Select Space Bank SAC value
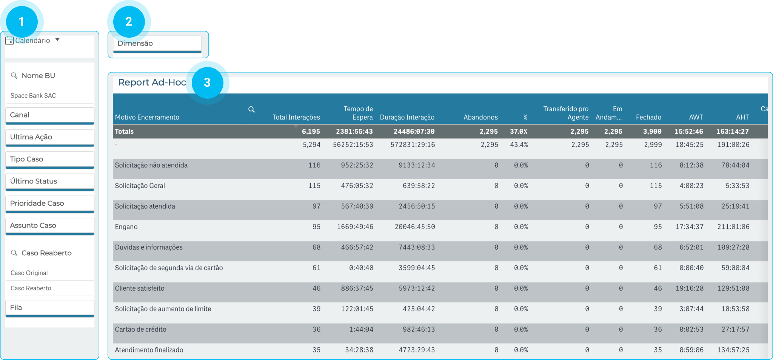773x360 pixels. (x=33, y=96)
